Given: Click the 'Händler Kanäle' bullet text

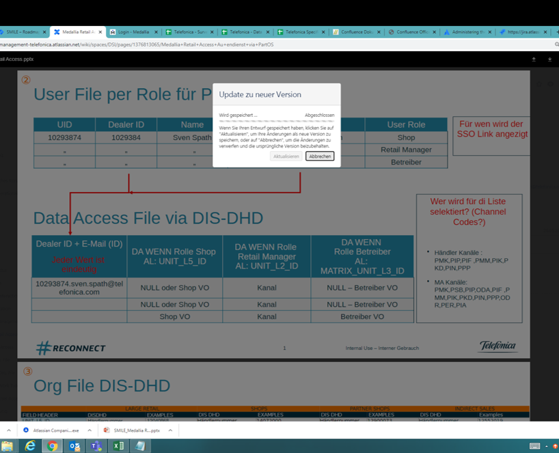Looking at the screenshot, I should 471,260.
